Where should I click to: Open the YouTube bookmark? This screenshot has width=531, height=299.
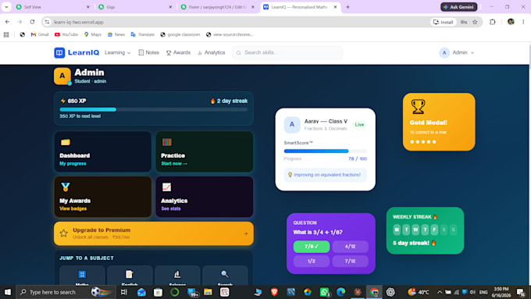[x=66, y=34]
